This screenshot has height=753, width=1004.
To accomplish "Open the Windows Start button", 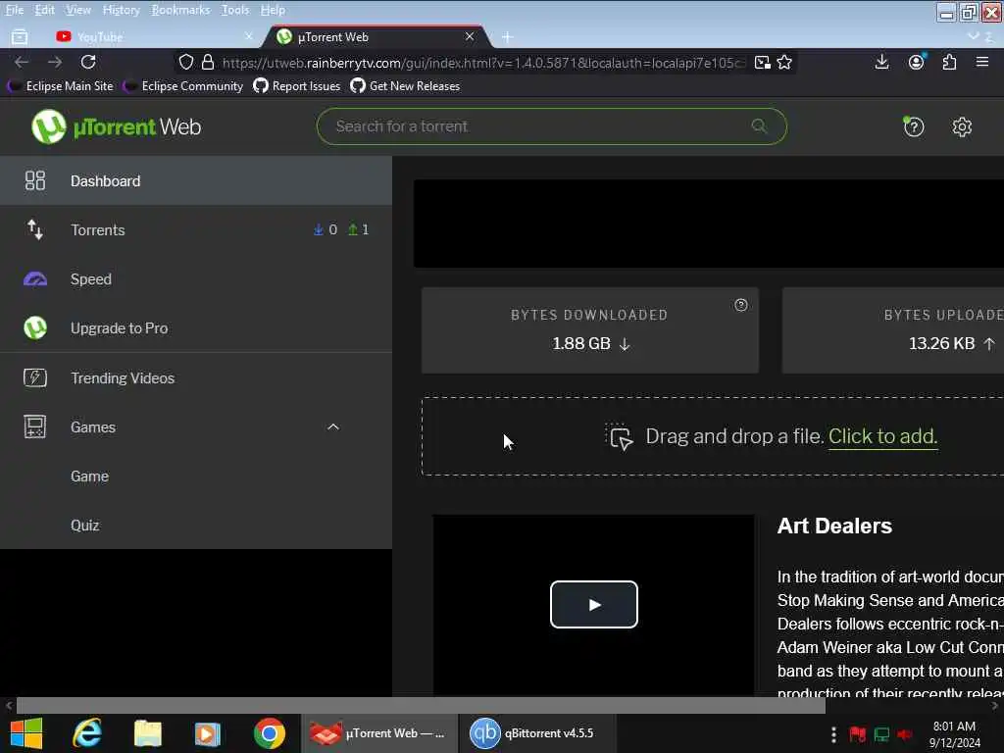I will tap(26, 733).
